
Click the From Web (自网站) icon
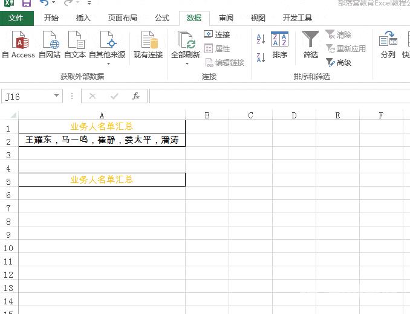(51, 40)
